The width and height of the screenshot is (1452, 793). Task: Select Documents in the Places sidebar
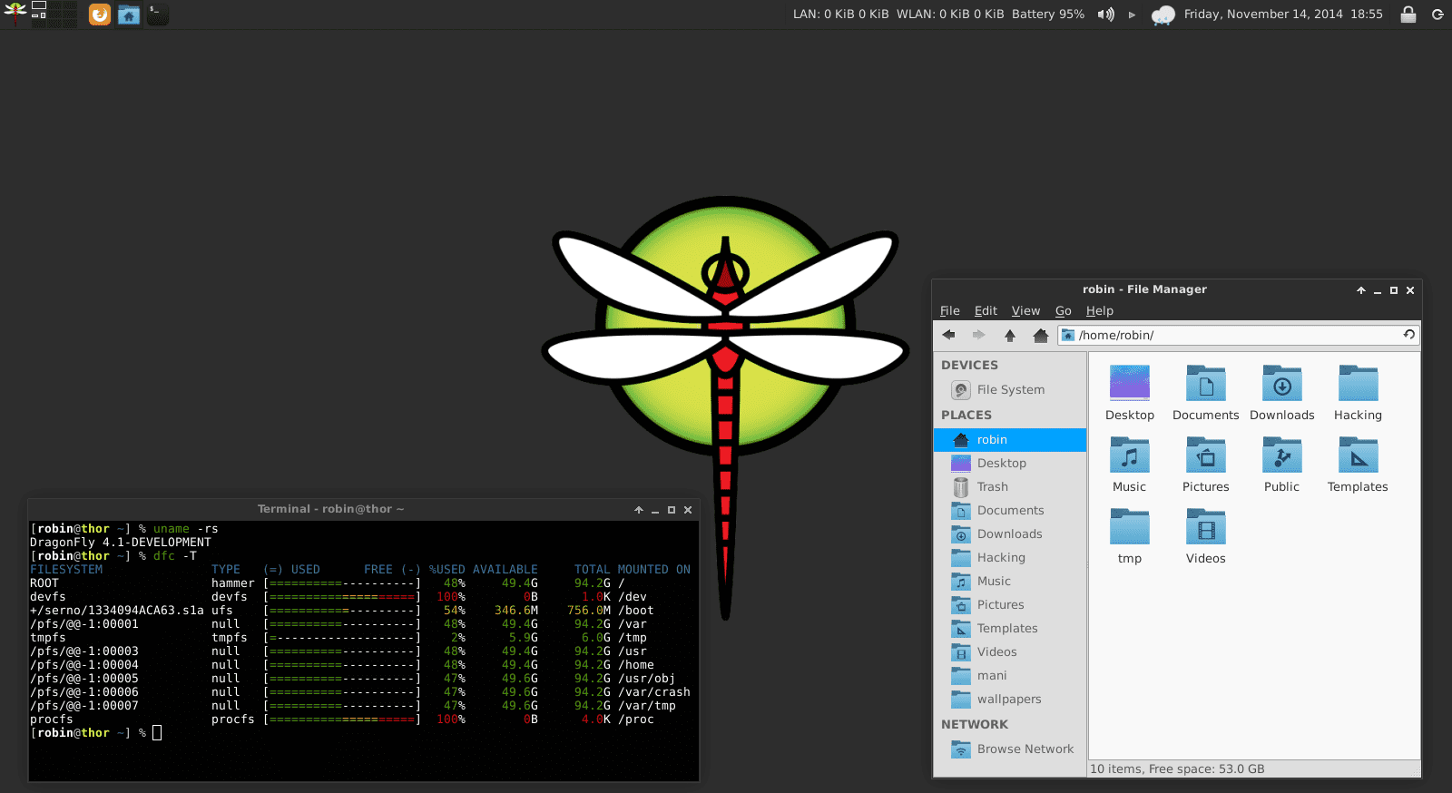point(1010,511)
